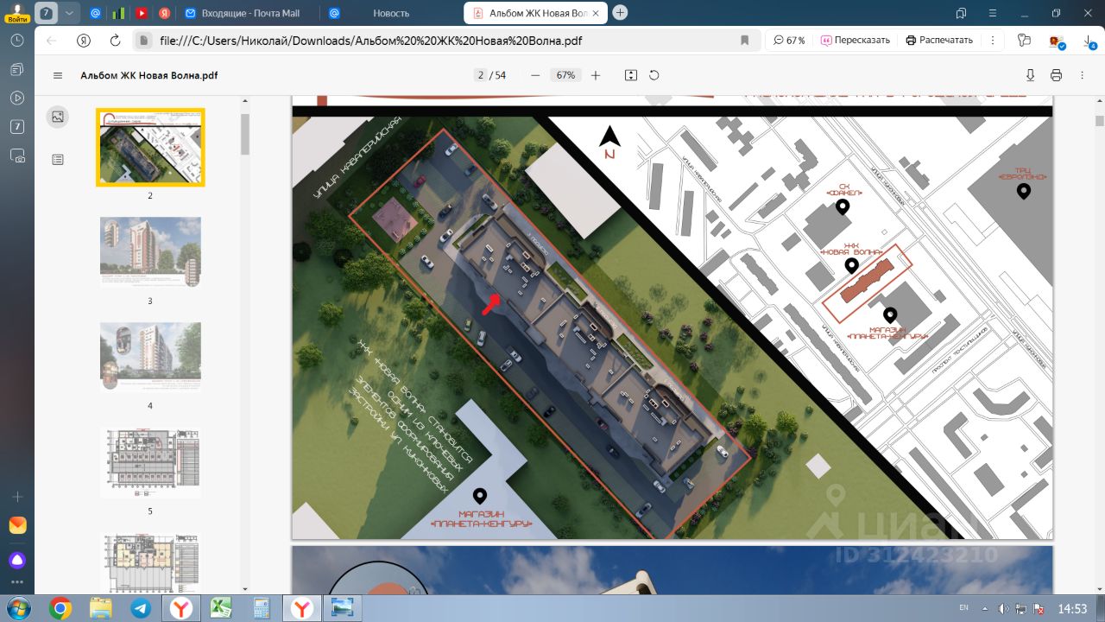Switch to green chart pinned tab
Image resolution: width=1105 pixels, height=622 pixels.
coord(118,13)
